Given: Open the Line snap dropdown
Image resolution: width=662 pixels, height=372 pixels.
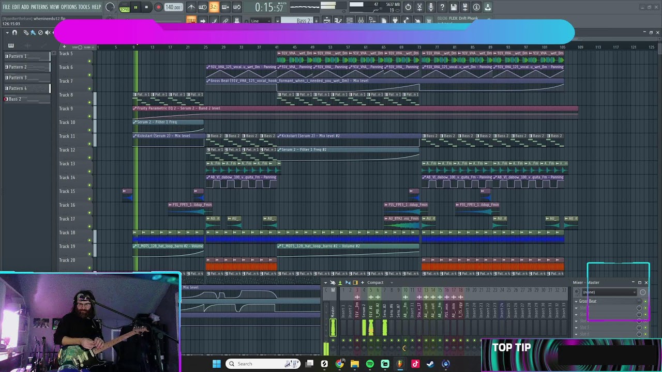Looking at the screenshot, I should (261, 21).
